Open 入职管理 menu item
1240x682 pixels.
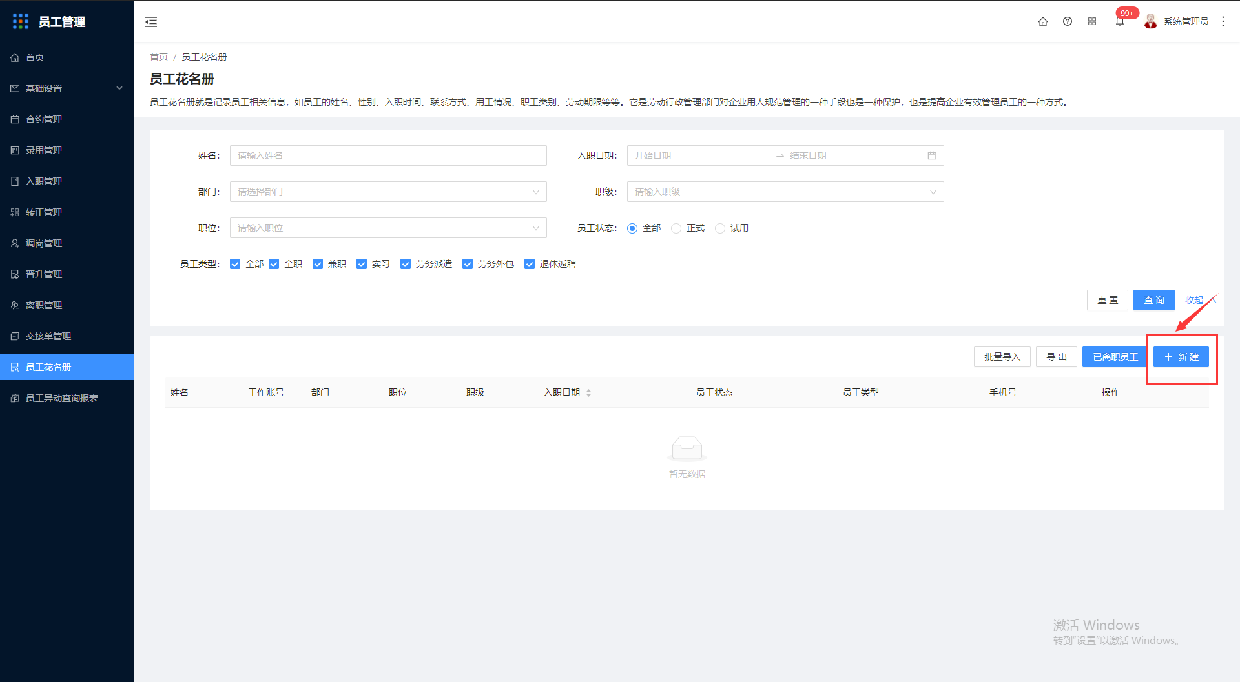[x=67, y=181]
